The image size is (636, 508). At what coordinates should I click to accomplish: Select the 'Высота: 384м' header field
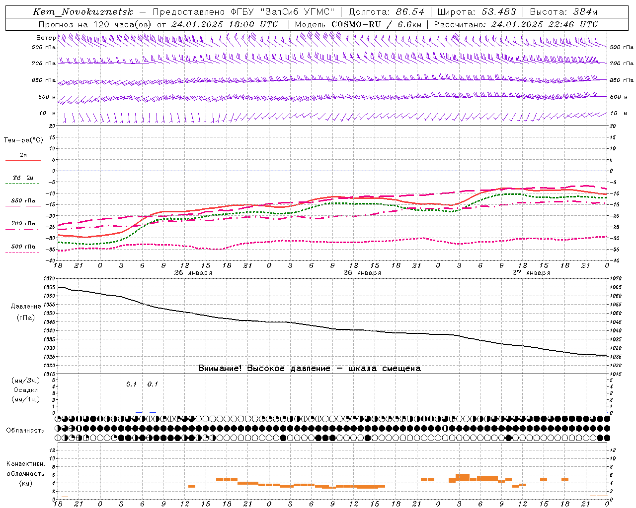tap(563, 12)
